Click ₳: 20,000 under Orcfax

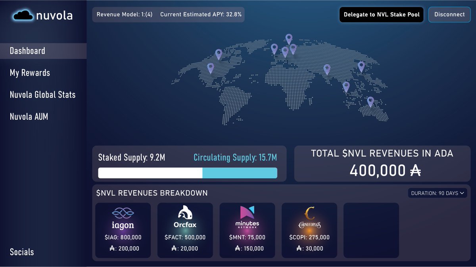click(185, 248)
